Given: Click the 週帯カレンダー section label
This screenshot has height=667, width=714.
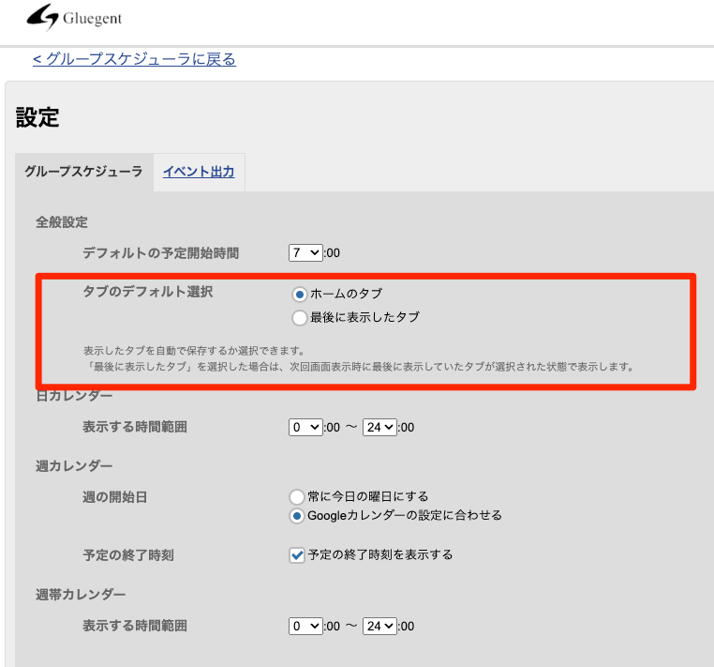Looking at the screenshot, I should point(81,595).
